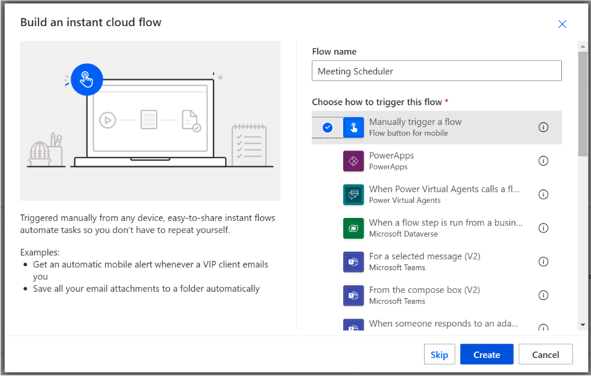Click Teams icon for adaptive card response trigger
The image size is (591, 376).
[x=353, y=325]
